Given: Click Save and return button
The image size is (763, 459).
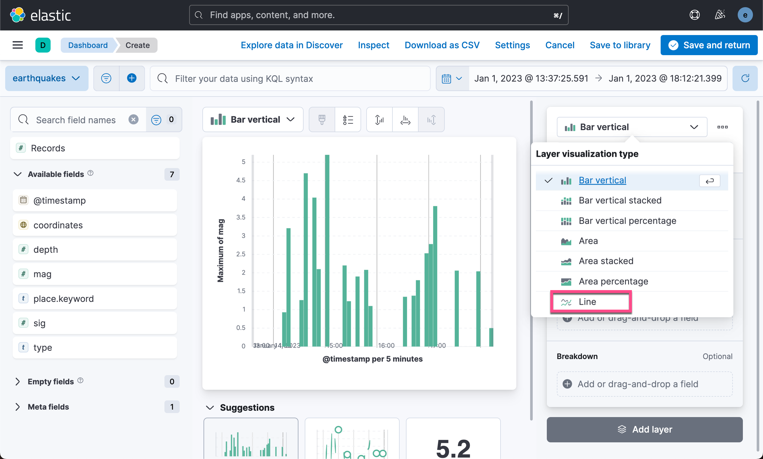Looking at the screenshot, I should (x=709, y=45).
